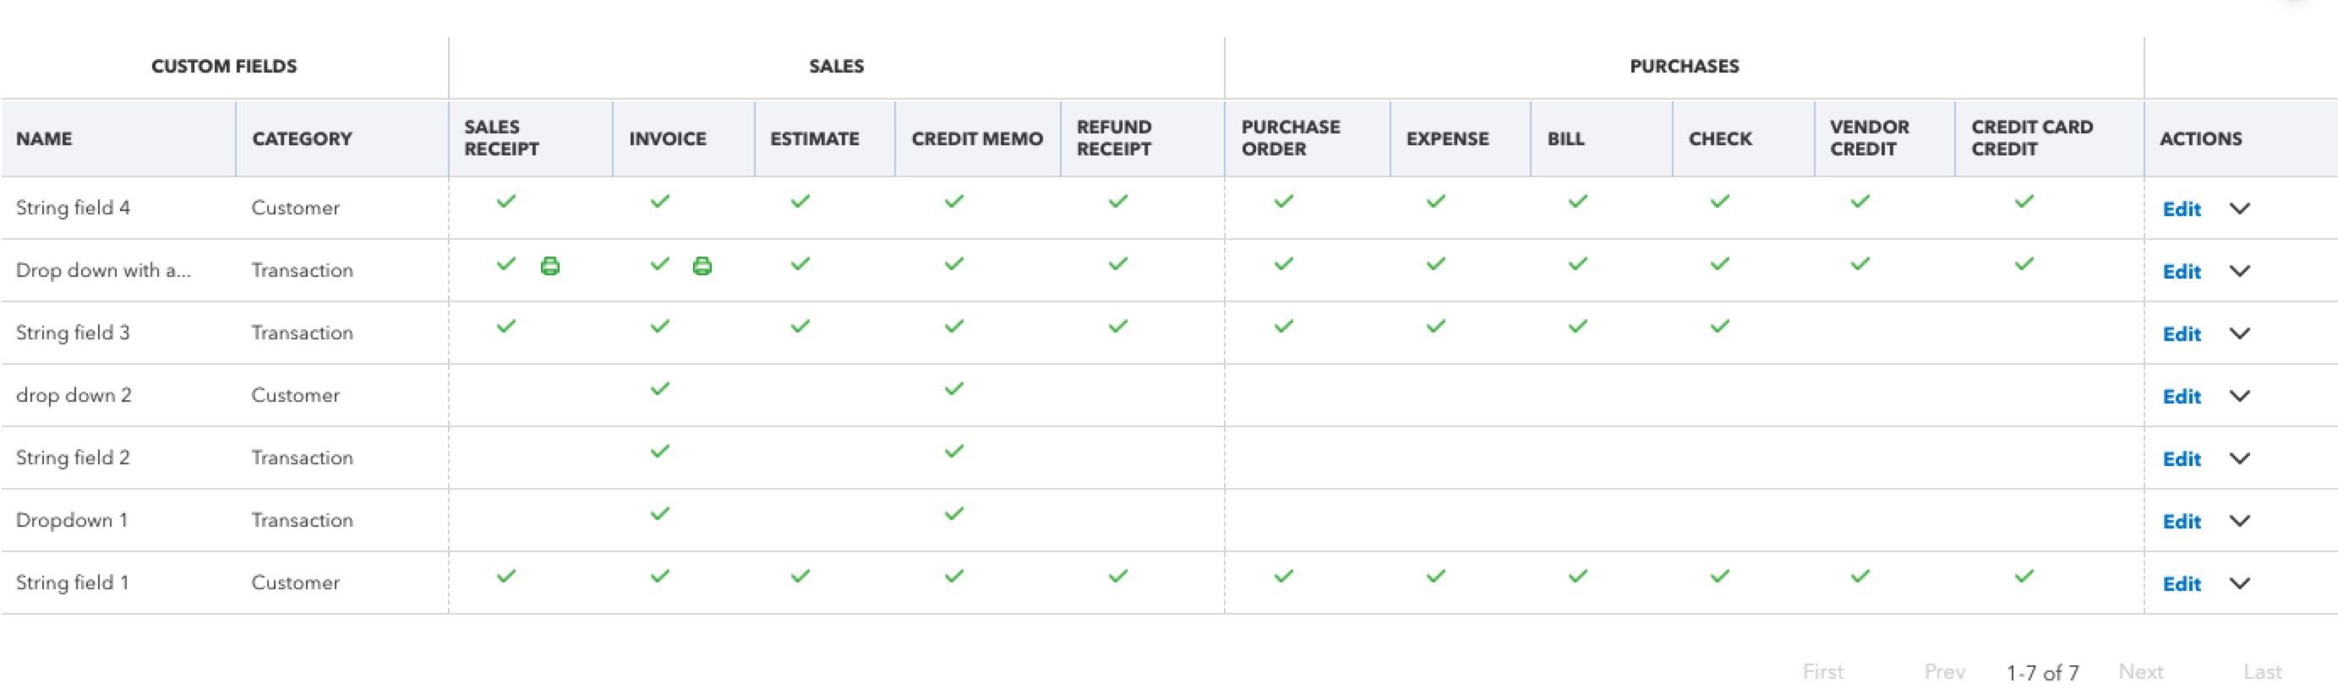2338x694 pixels.
Task: Click String field 3 Check column checkmark
Action: coord(1719,326)
